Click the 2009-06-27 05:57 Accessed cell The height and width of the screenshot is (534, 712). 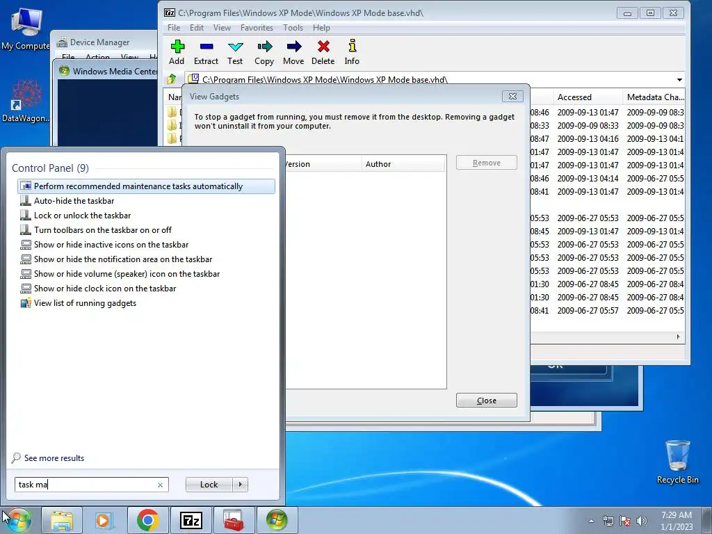tap(588, 311)
